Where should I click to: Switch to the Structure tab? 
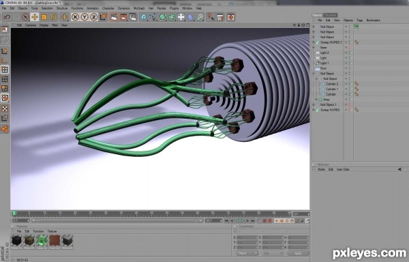click(331, 15)
